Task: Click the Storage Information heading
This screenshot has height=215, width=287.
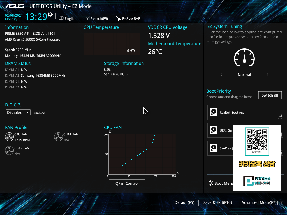Action: 124,64
